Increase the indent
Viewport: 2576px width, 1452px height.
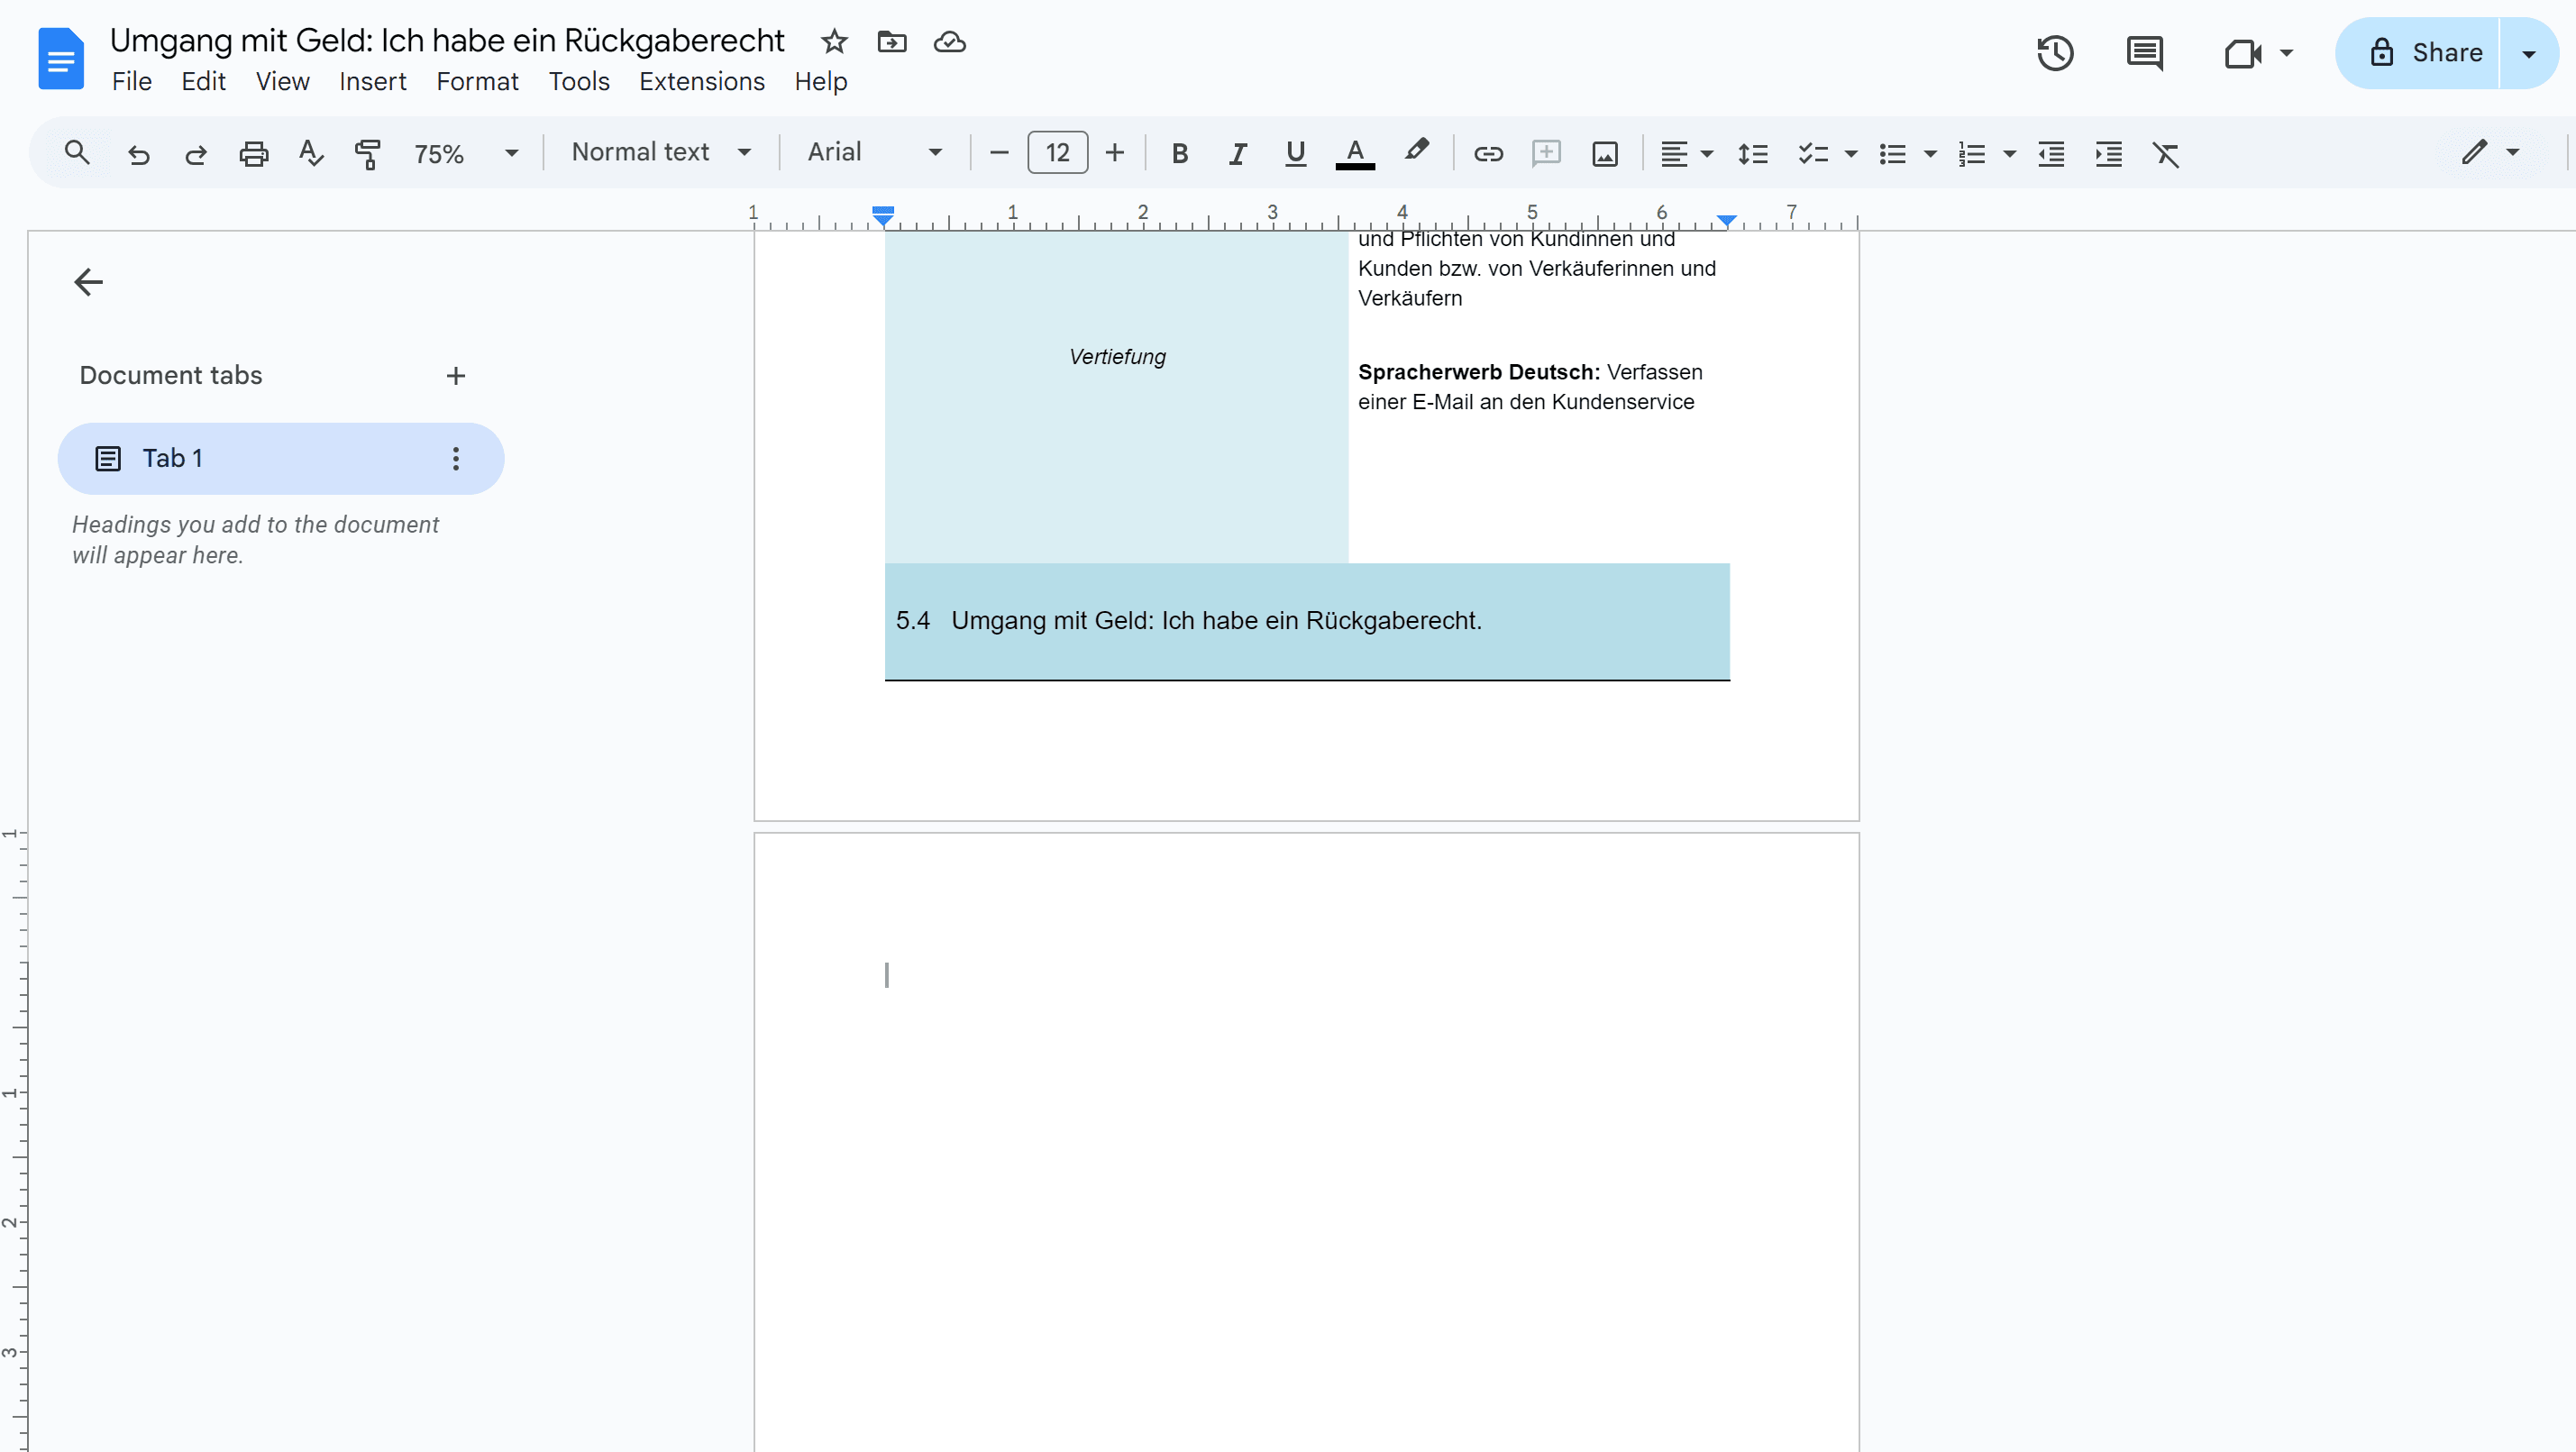pos(2109,153)
